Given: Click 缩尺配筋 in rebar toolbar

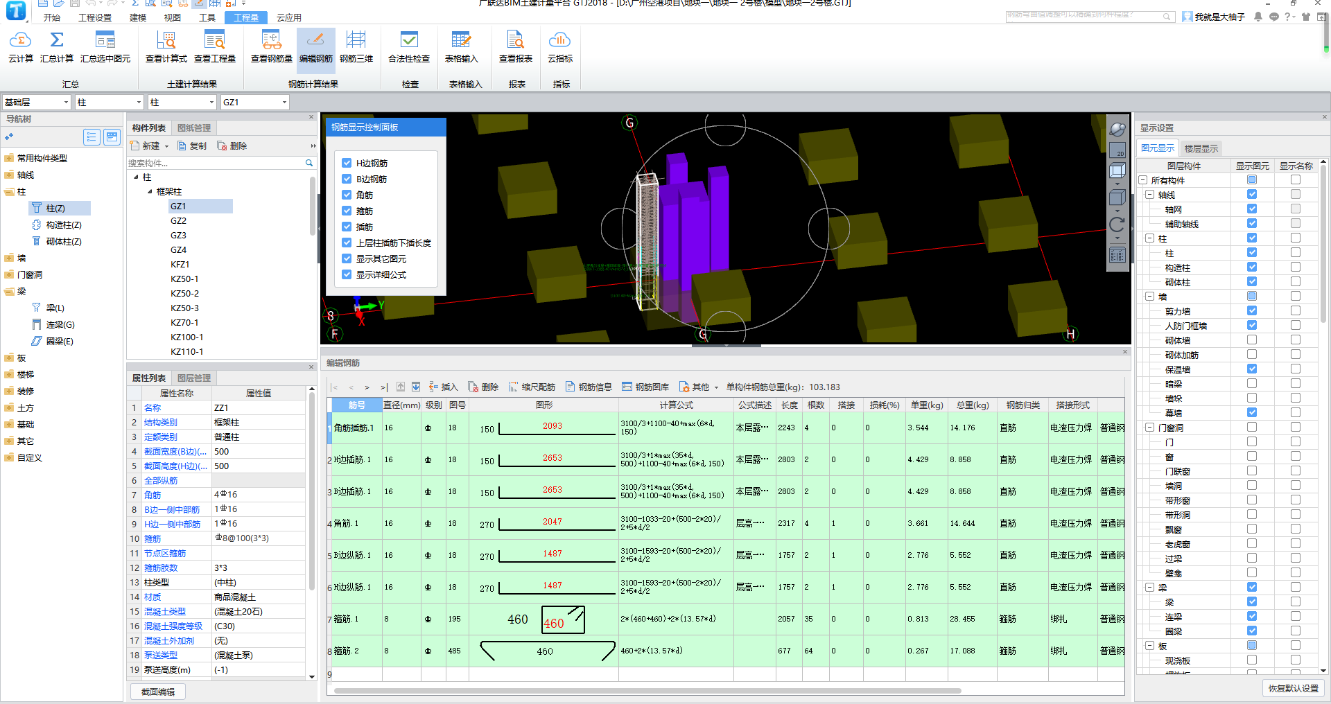Looking at the screenshot, I should (532, 387).
